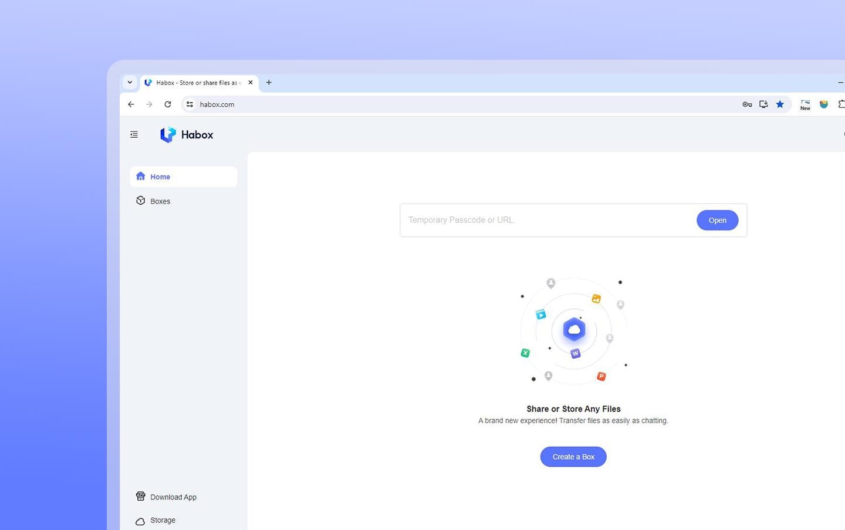This screenshot has width=845, height=530.
Task: Go back with browser back arrow
Action: coord(131,104)
